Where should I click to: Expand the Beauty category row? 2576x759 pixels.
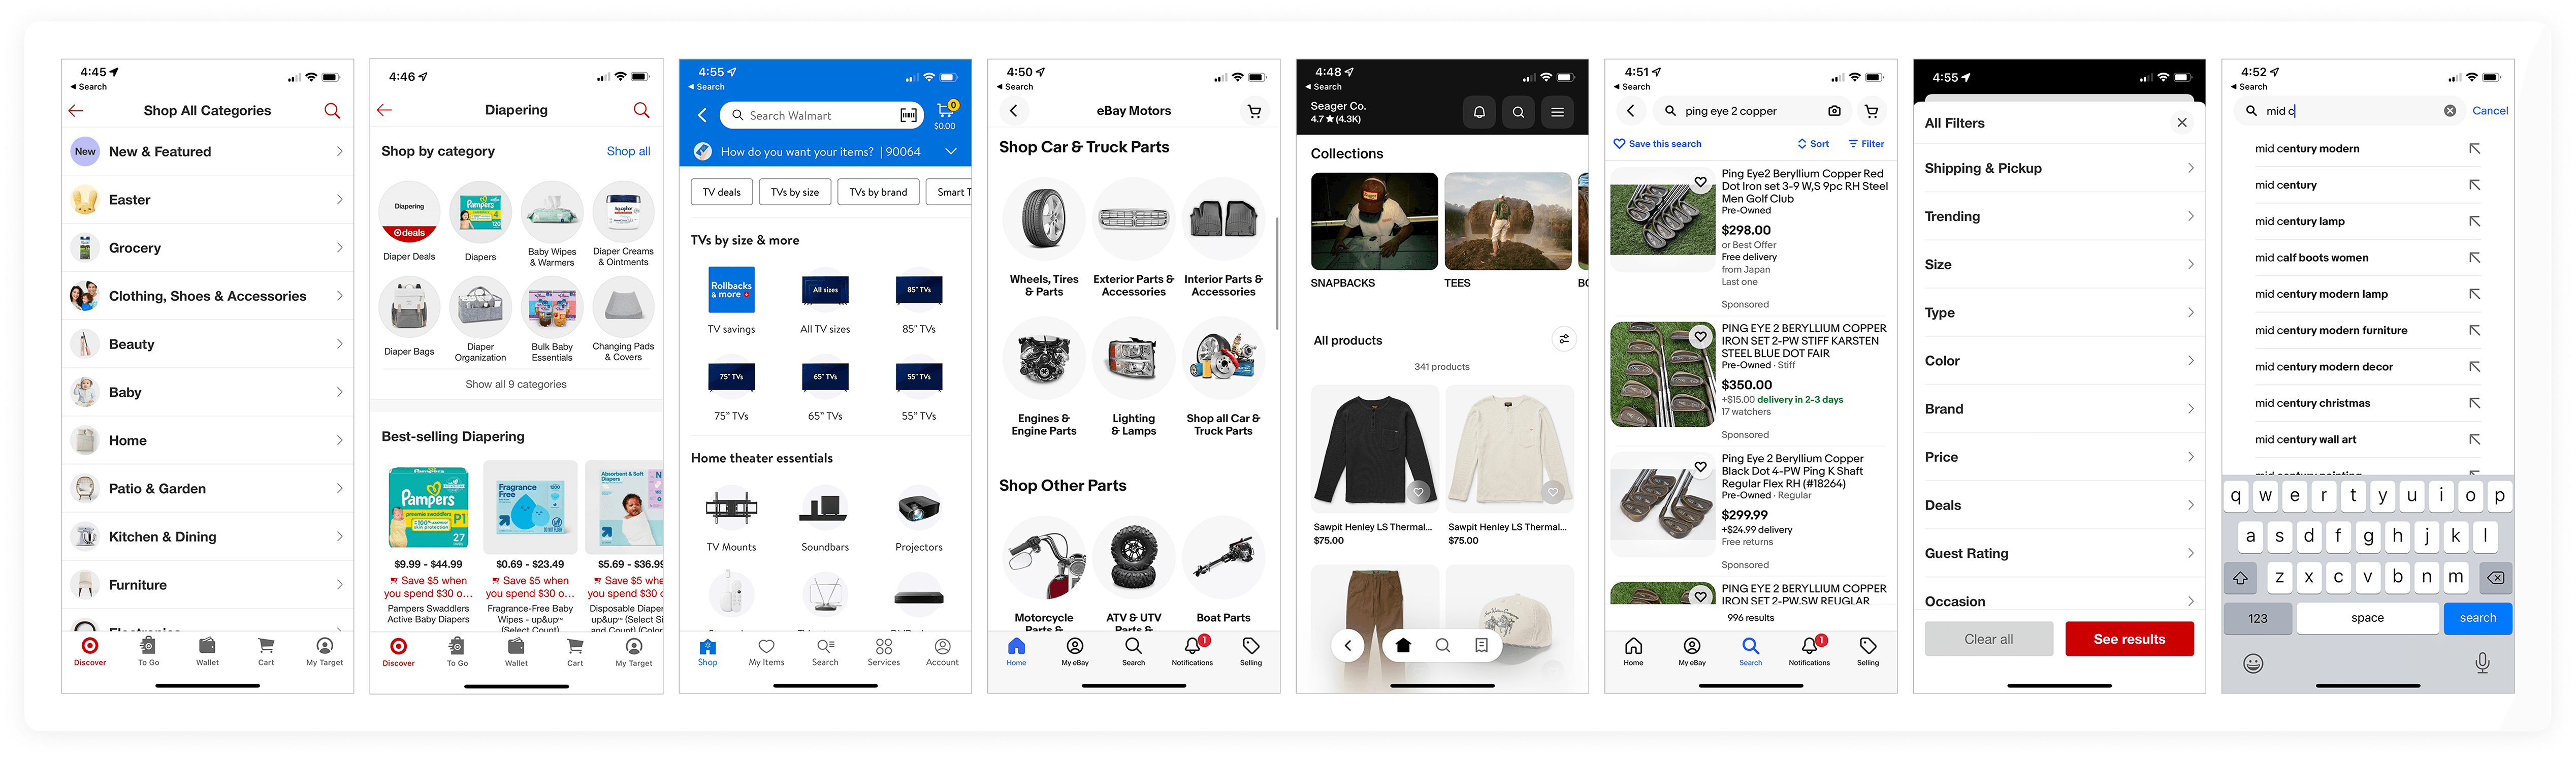tap(208, 344)
